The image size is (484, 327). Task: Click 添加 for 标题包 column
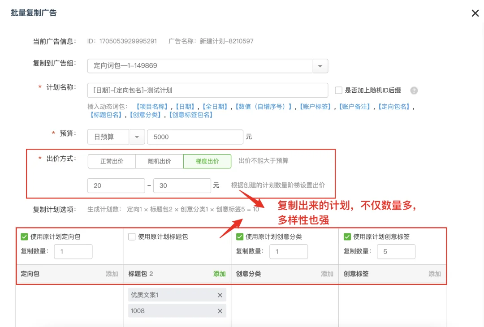click(220, 274)
